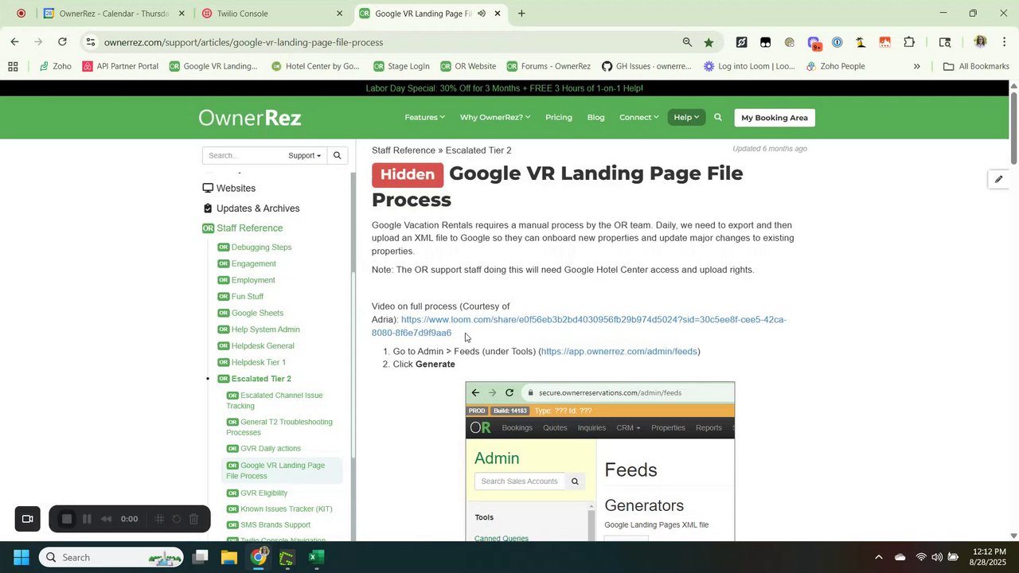Submit the support sidebar search
This screenshot has height=573, width=1019.
tap(337, 156)
